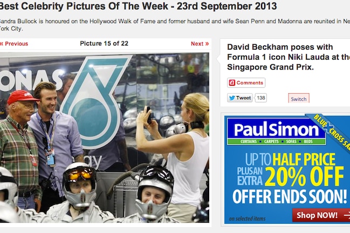Viewport: 350px width, 233px height.
Task: Click the comments speech bubble icon
Action: point(232,83)
